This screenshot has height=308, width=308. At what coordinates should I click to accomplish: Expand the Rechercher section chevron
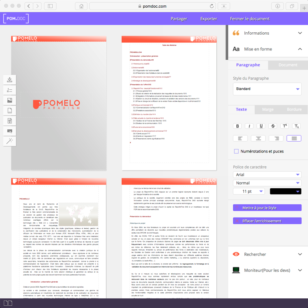(300, 254)
